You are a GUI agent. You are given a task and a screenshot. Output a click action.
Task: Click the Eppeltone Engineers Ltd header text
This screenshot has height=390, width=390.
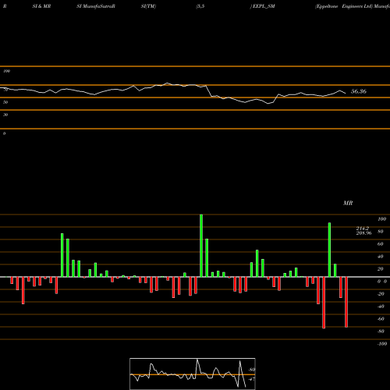(344, 6)
